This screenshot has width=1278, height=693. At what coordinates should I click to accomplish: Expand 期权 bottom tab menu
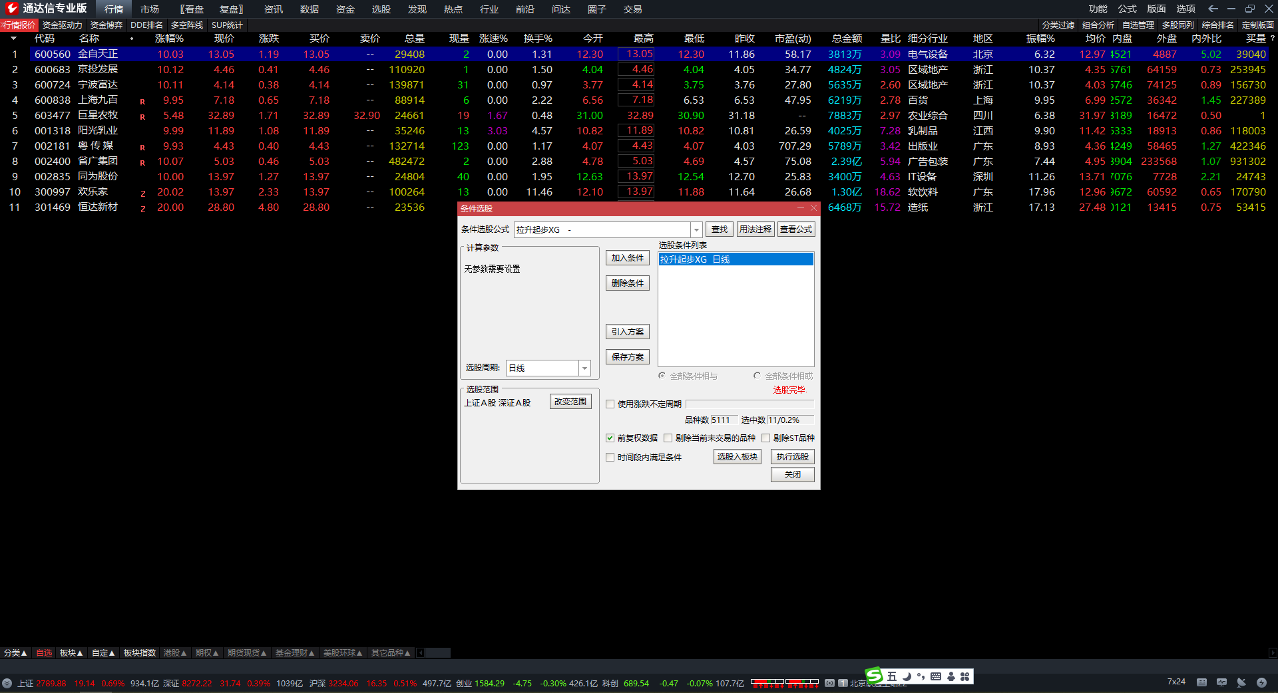[207, 653]
